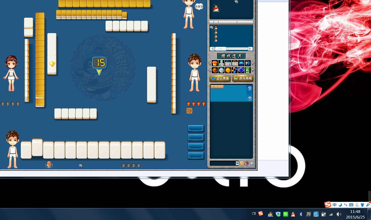Click the orange dealer badge near right player
The width and height of the screenshot is (371, 220).
(x=189, y=111)
